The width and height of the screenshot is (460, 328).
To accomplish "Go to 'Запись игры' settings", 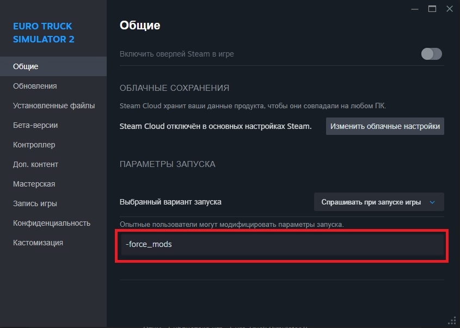I will pos(35,203).
